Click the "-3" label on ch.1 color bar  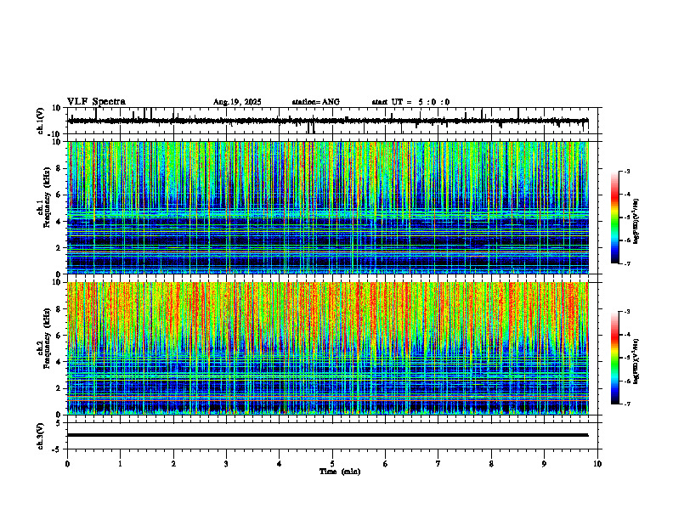[x=627, y=172]
